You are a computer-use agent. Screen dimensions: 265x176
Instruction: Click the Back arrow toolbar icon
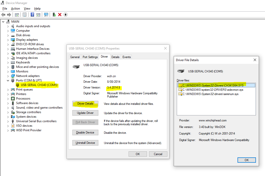point(3,15)
